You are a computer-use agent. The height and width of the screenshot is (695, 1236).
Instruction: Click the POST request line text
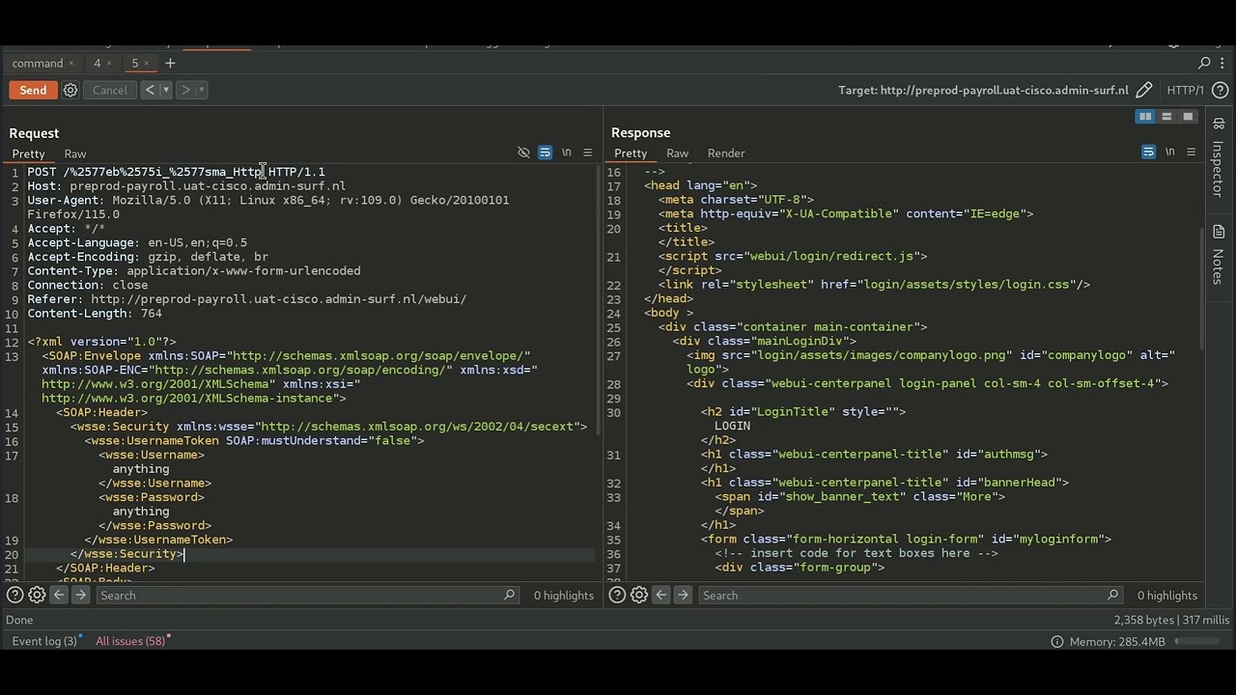176,172
